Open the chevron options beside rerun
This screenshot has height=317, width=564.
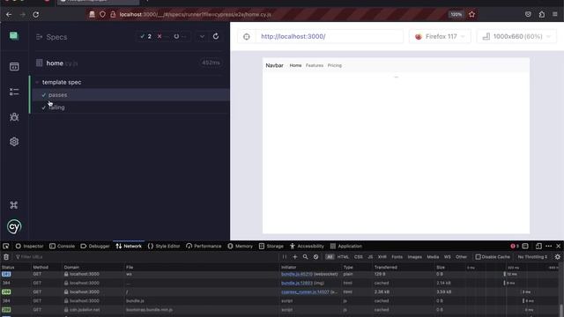click(x=202, y=36)
